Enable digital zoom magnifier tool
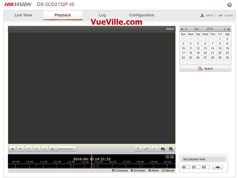Image resolution: width=238 pixels, height=178 pixels. (138, 149)
